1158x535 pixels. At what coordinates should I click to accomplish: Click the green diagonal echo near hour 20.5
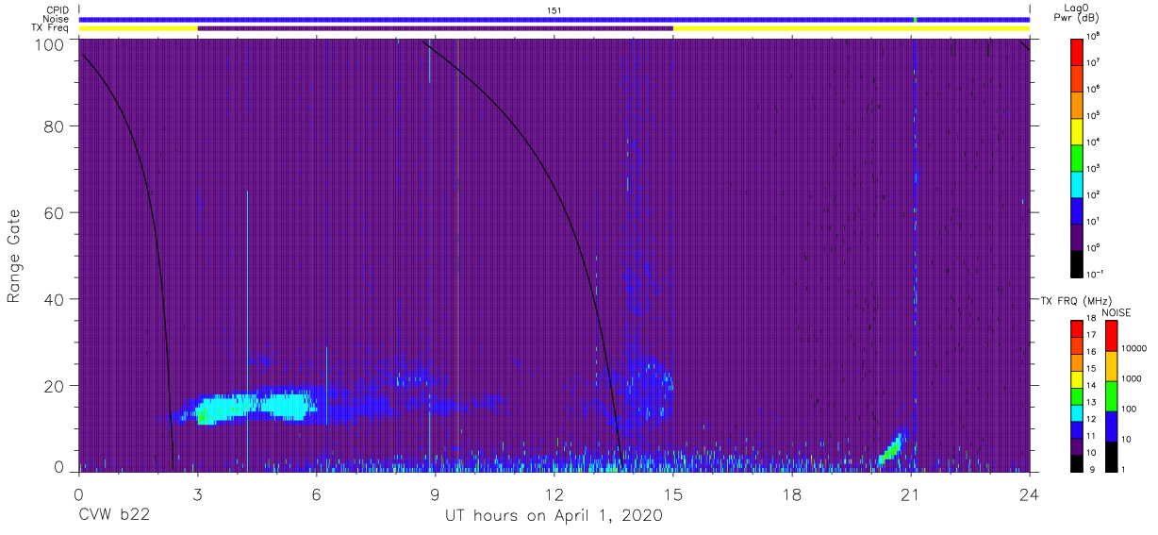(x=891, y=449)
